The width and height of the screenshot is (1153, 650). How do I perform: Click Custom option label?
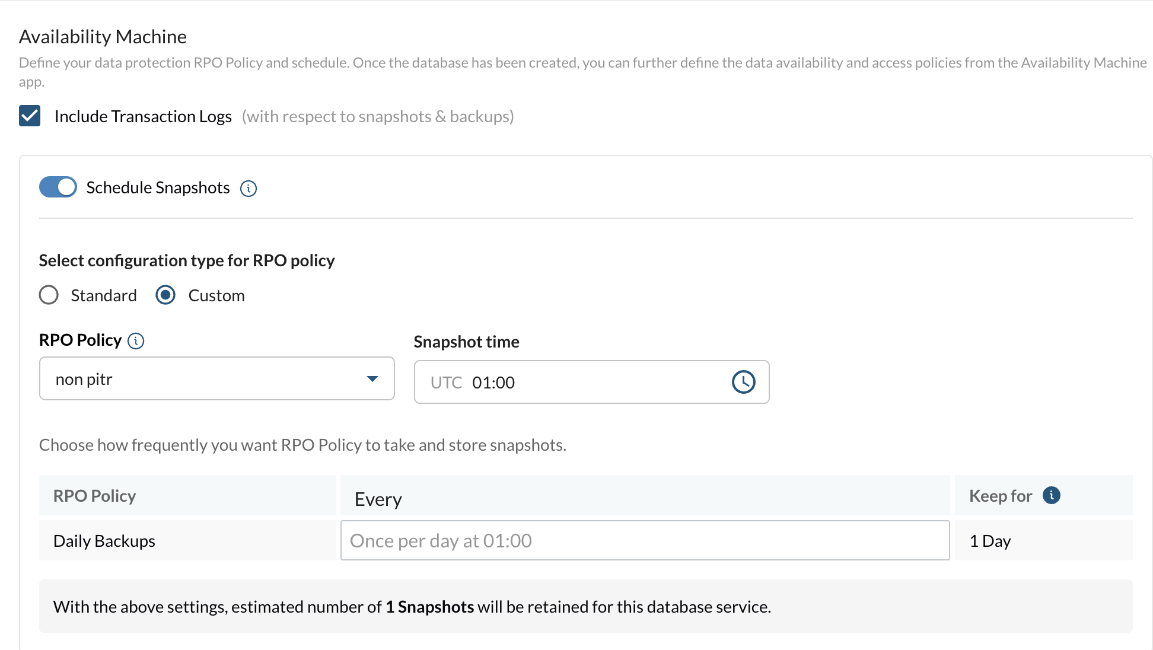[x=216, y=295]
